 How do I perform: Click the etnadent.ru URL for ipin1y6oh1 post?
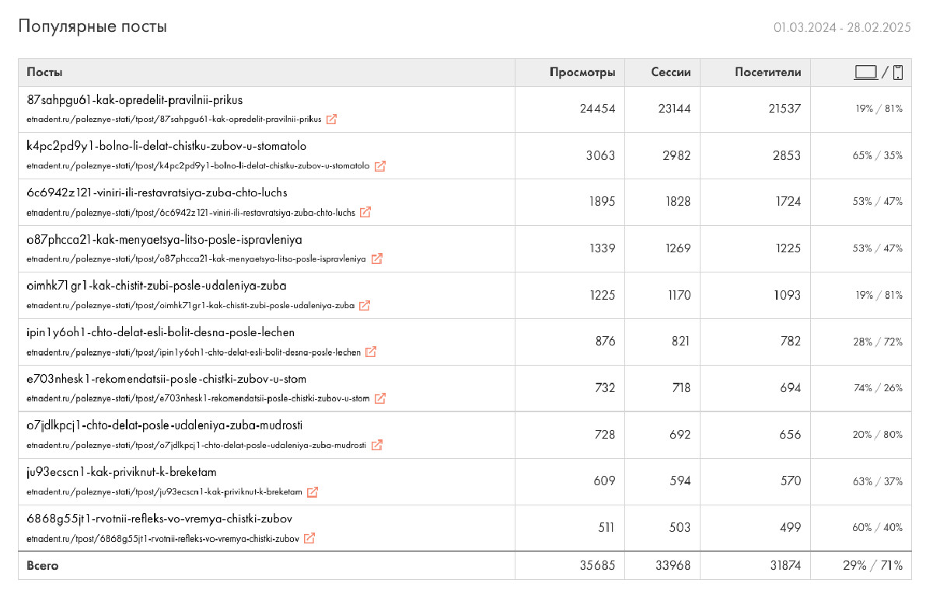[194, 352]
